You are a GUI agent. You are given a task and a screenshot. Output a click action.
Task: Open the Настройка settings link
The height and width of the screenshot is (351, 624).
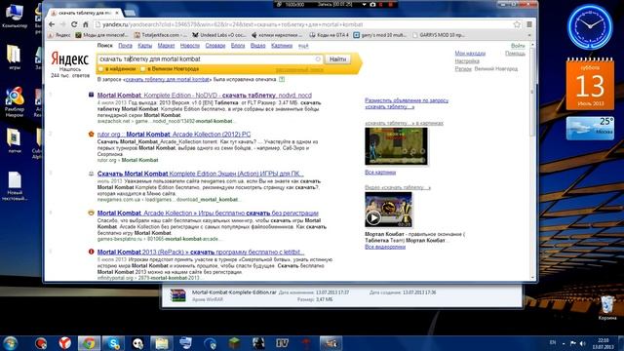[x=467, y=61]
